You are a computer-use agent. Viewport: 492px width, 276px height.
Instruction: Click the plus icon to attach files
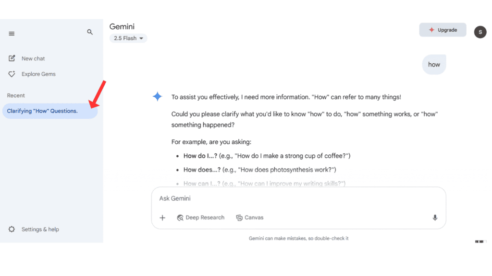[162, 218]
